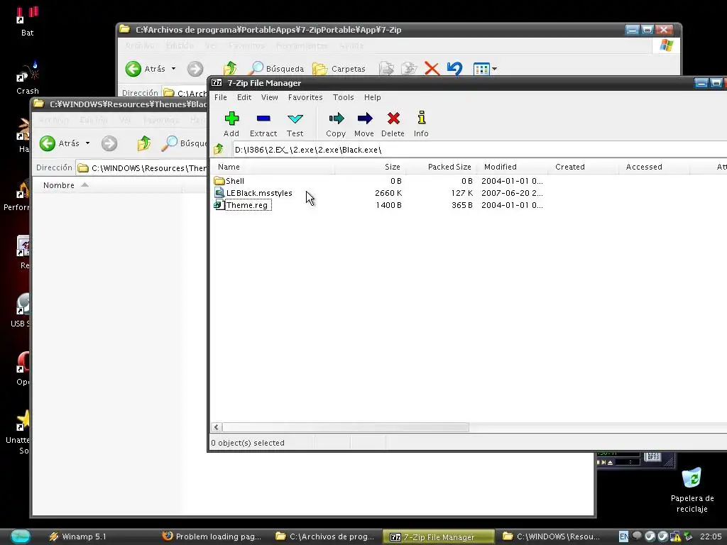Click Atrás in the WINDOWS Resources Explorer window
Image resolution: width=727 pixels, height=545 pixels.
pyautogui.click(x=59, y=143)
